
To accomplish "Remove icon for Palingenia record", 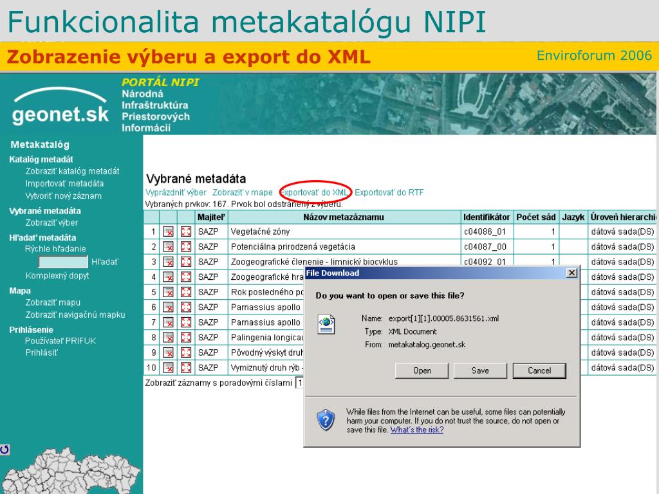I will pyautogui.click(x=168, y=337).
